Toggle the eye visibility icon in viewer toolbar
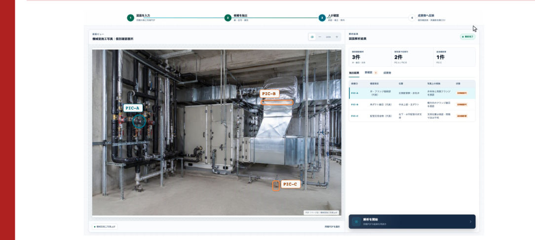 coord(312,37)
